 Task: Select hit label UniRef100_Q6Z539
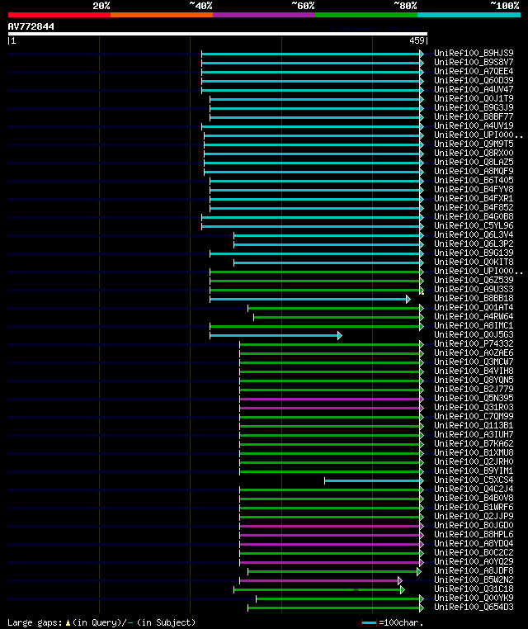[474, 280]
